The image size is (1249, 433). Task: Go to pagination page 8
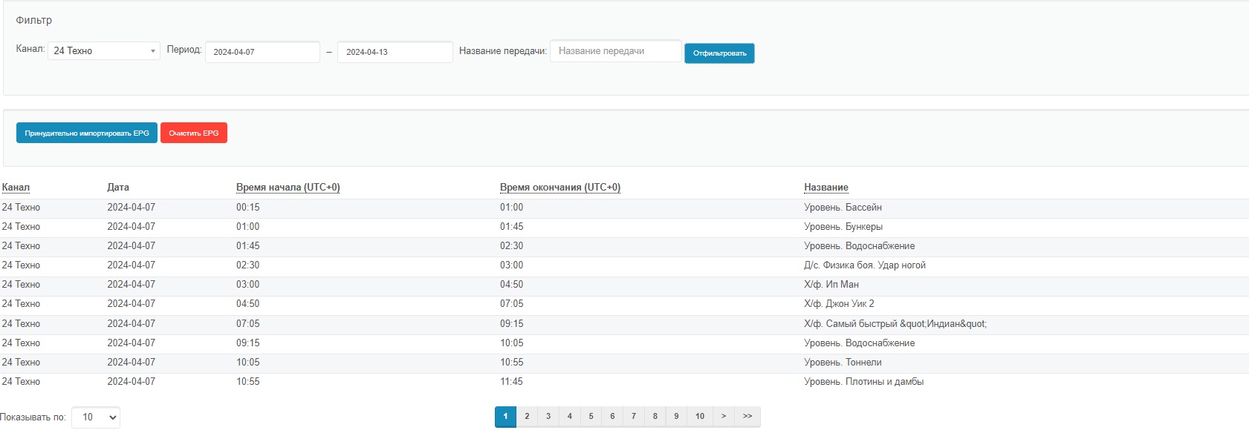click(655, 417)
